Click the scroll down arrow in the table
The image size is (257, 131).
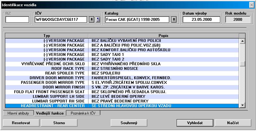pos(242,106)
